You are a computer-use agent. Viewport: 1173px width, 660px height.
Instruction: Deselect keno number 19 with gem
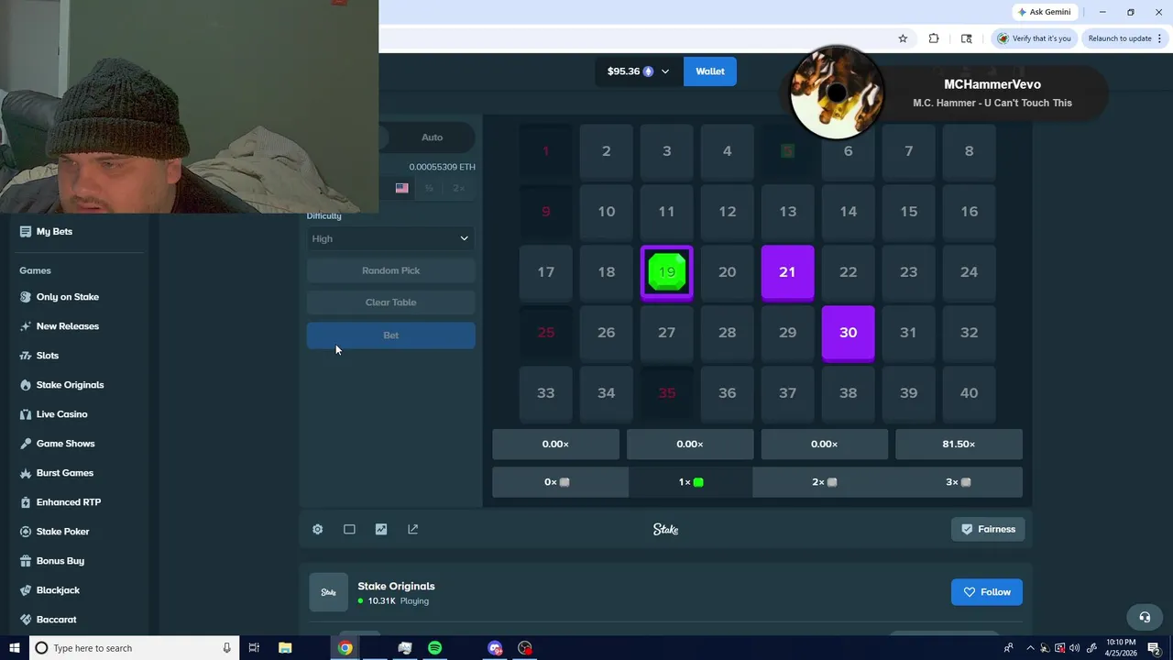[666, 272]
